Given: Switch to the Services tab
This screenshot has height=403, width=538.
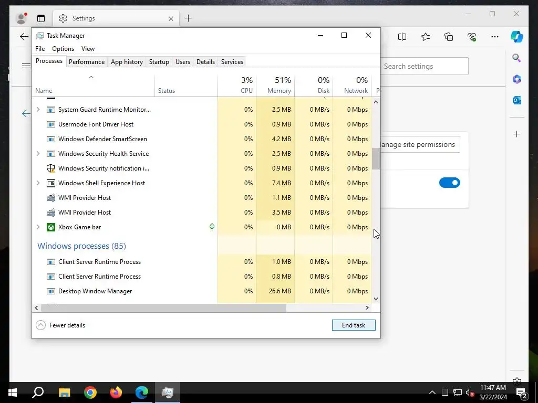Looking at the screenshot, I should tap(232, 62).
